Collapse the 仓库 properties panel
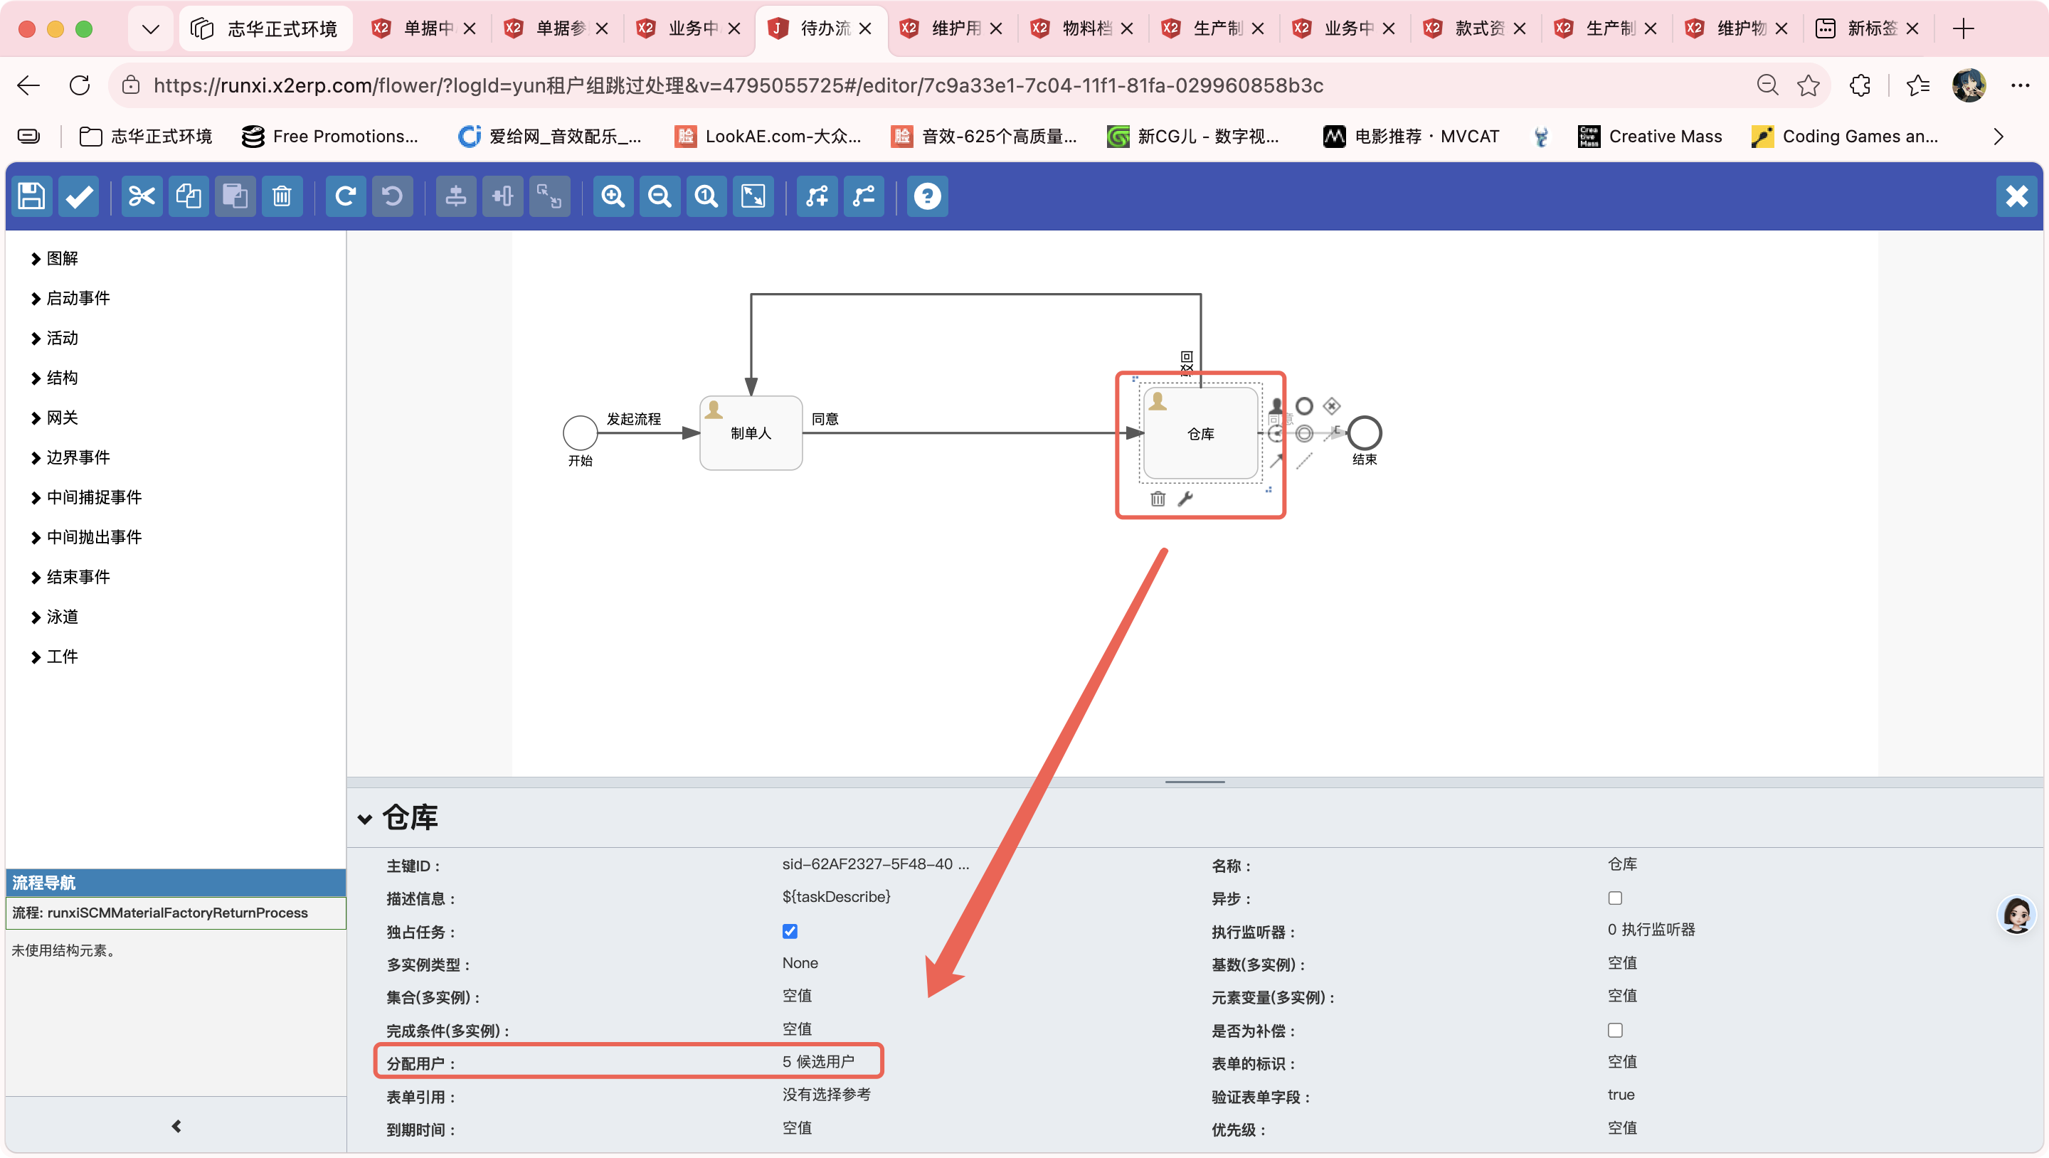 click(365, 819)
